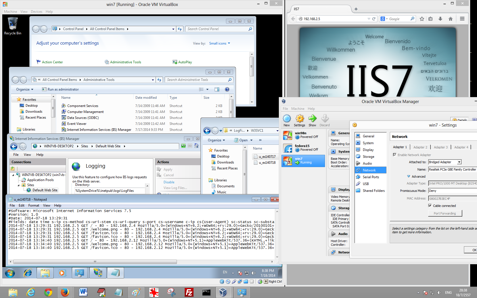
Task: Switch to Adapter 2 tab
Action: point(420,147)
